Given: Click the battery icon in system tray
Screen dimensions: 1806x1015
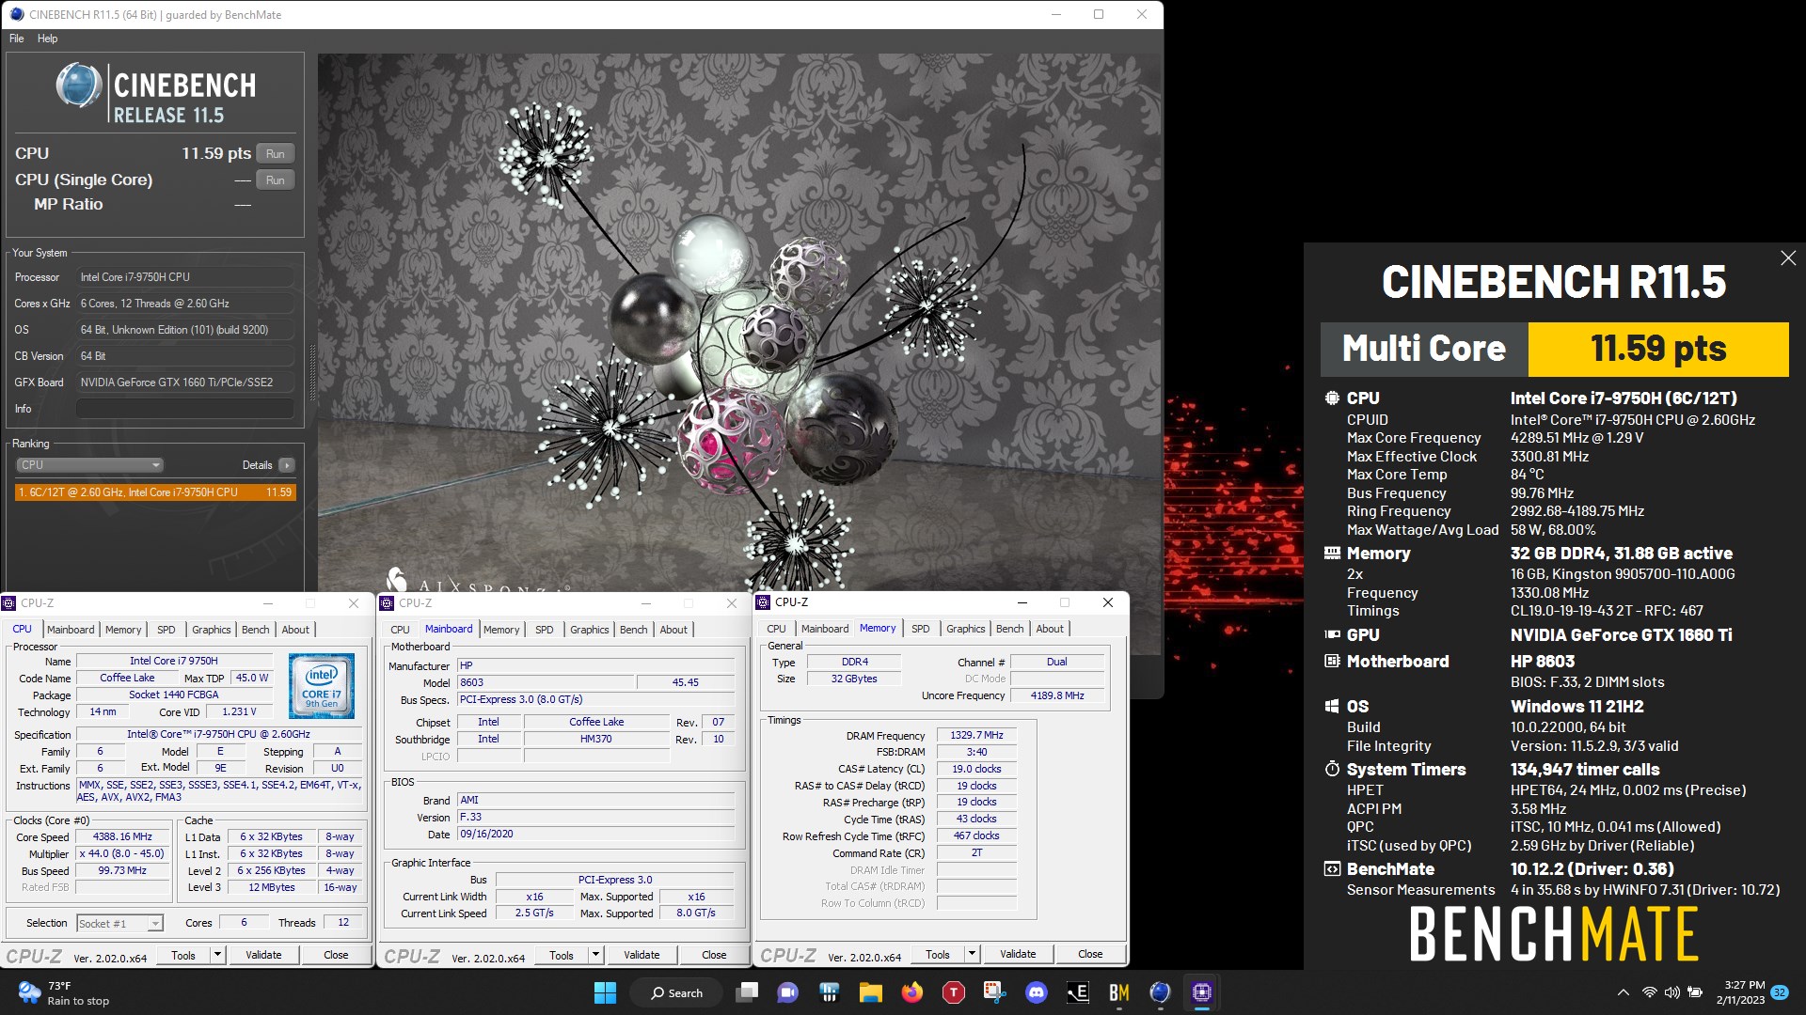Looking at the screenshot, I should pos(1695,992).
